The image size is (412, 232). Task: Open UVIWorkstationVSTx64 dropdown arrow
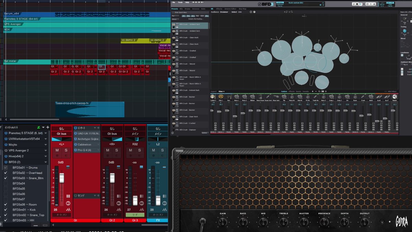46,139
